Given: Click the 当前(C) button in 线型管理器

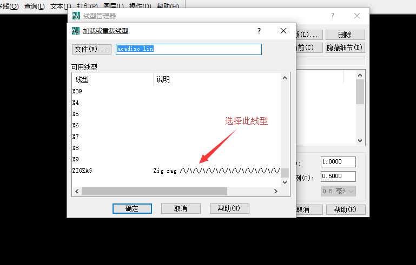Looking at the screenshot, I should click(x=309, y=47).
